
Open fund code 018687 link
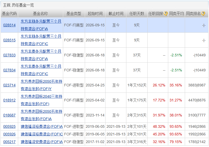click(9, 115)
